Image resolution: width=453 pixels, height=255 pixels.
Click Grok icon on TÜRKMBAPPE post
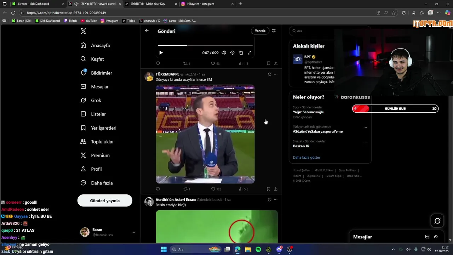coord(269,74)
